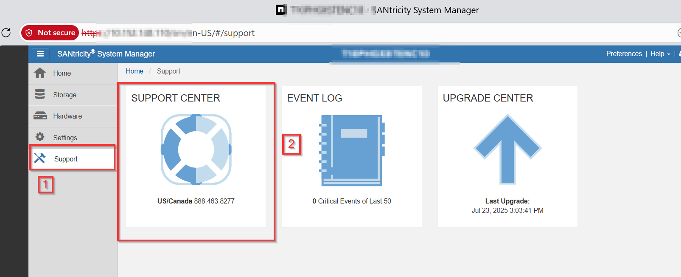Reload the page with browser refresh
Image resolution: width=681 pixels, height=277 pixels.
point(6,33)
